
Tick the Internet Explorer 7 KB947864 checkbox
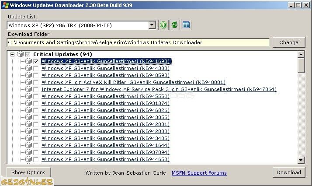click(36, 89)
